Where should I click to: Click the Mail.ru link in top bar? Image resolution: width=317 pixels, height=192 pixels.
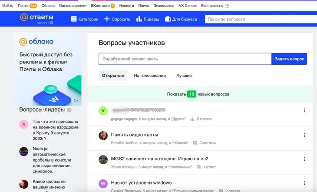tap(8, 6)
